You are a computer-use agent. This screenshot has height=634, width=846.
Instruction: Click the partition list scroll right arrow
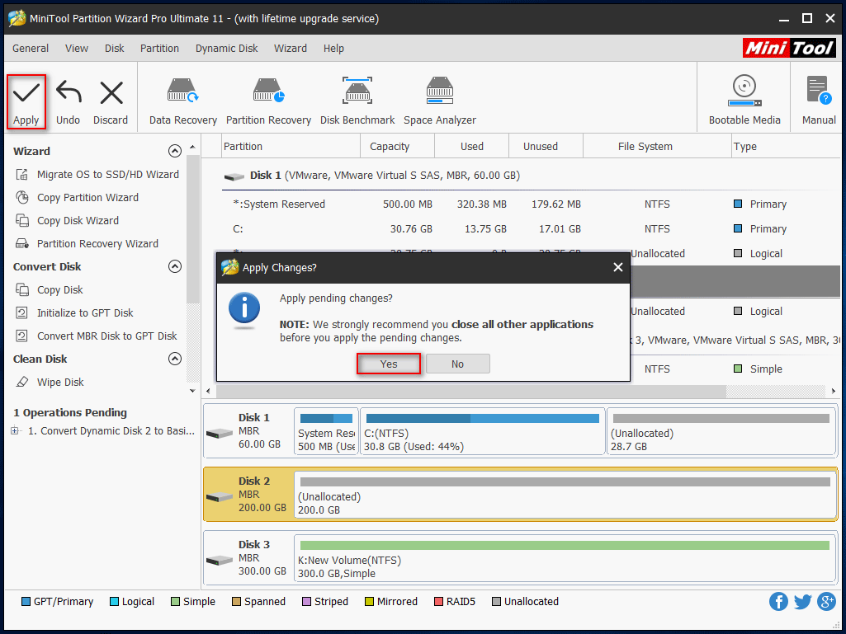834,391
